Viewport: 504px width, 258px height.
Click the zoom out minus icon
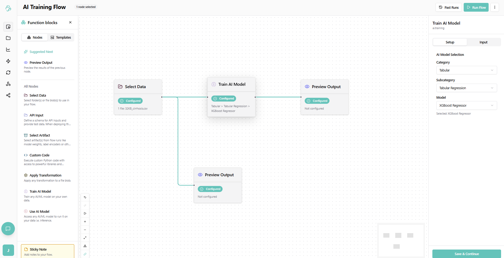(x=85, y=230)
